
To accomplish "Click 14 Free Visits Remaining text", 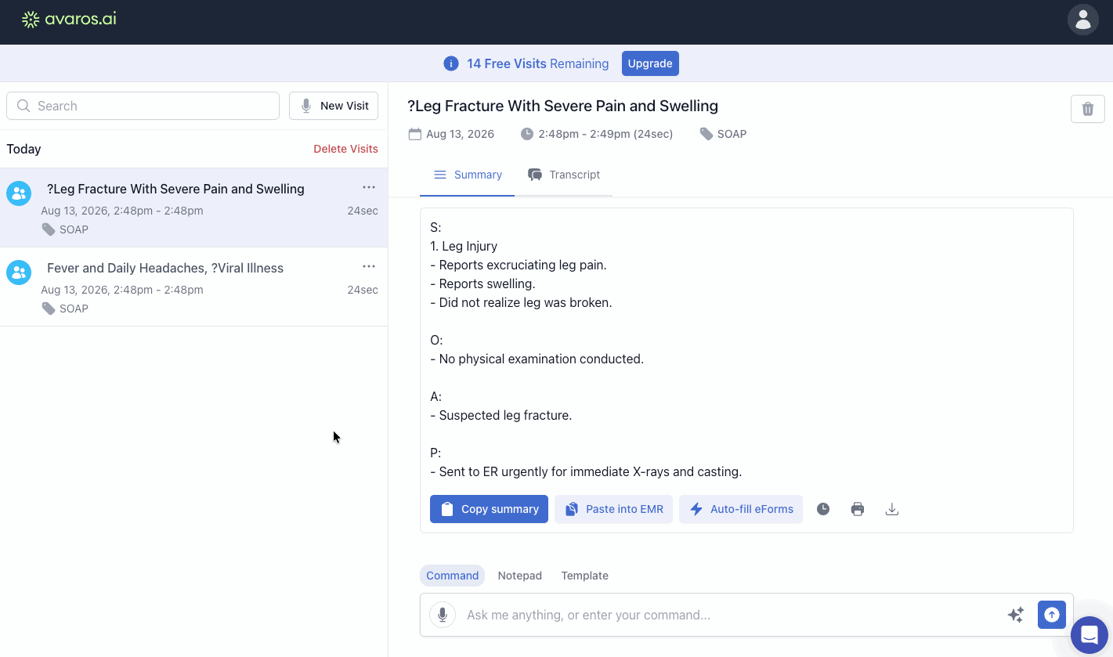I will tap(537, 63).
